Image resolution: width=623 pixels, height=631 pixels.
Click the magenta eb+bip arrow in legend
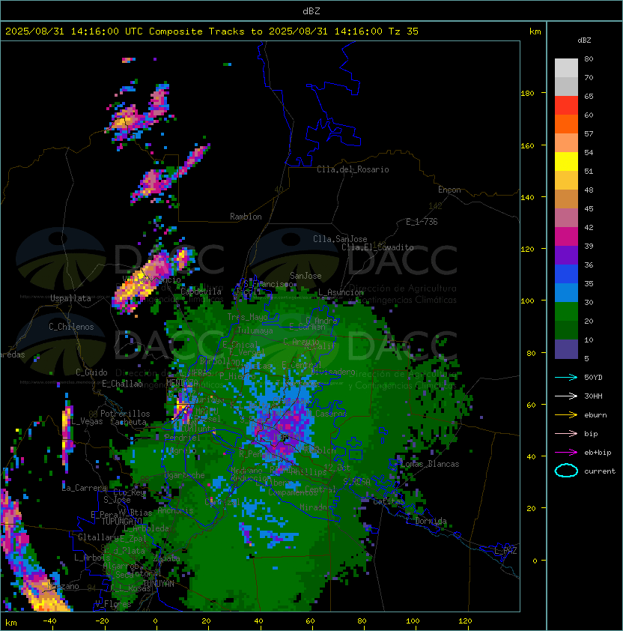click(x=566, y=453)
